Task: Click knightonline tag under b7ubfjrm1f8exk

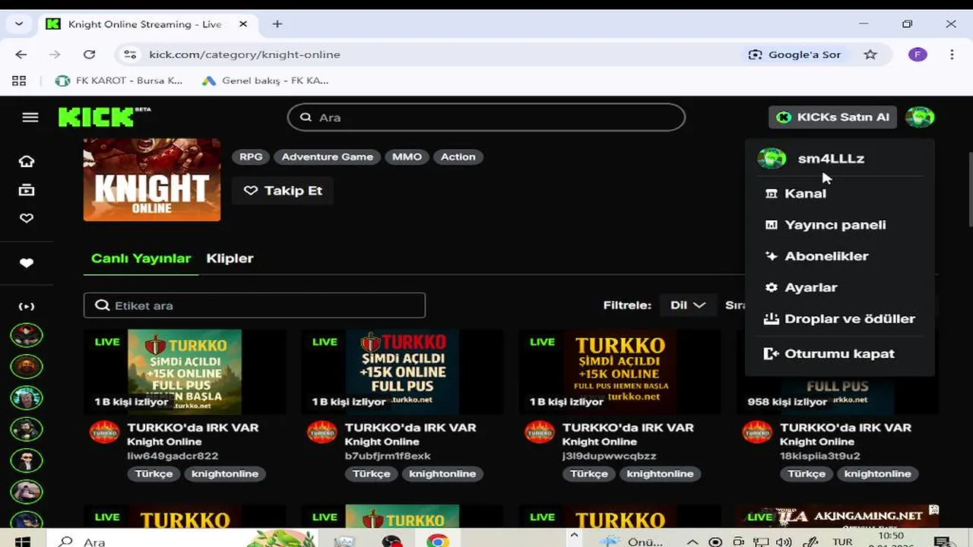Action: coord(443,473)
